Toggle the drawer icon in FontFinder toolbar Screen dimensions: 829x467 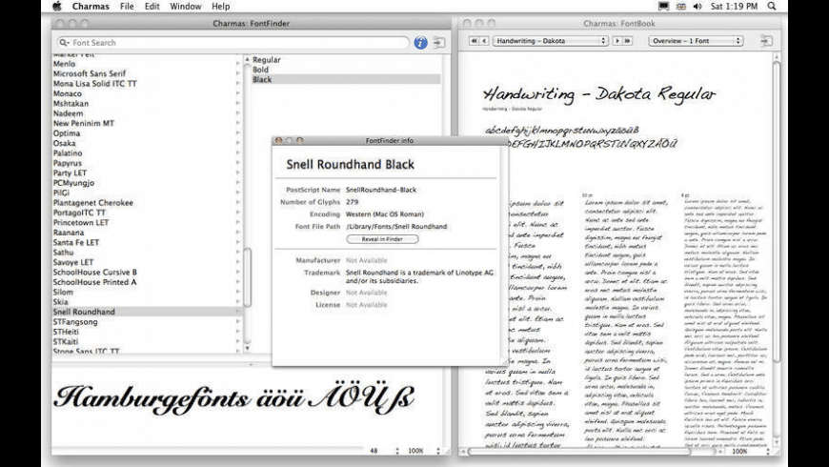click(439, 42)
